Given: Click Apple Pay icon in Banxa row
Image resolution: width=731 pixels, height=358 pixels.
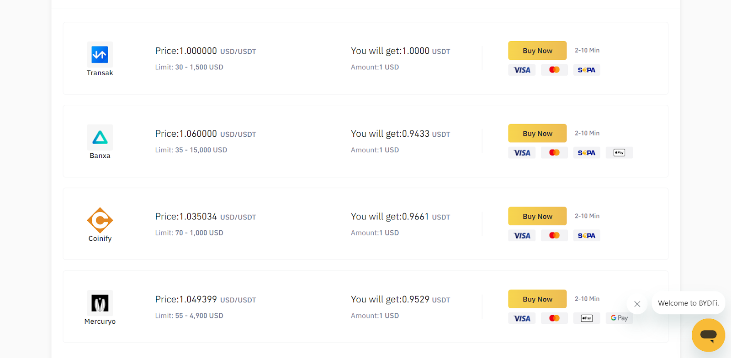Looking at the screenshot, I should coord(620,153).
